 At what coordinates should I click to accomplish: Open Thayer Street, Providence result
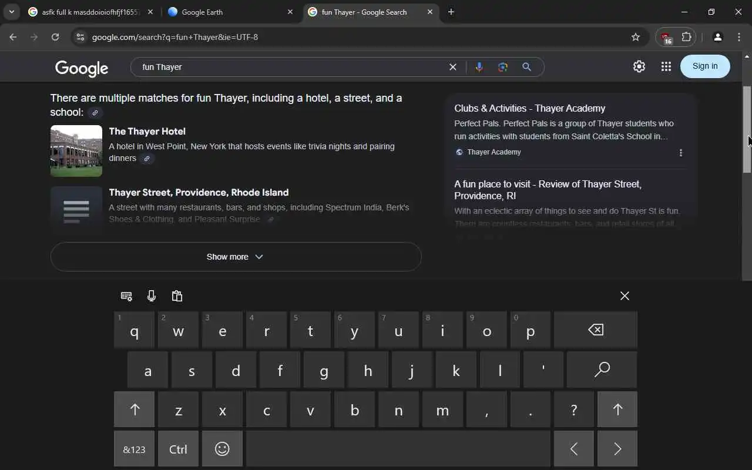point(199,192)
